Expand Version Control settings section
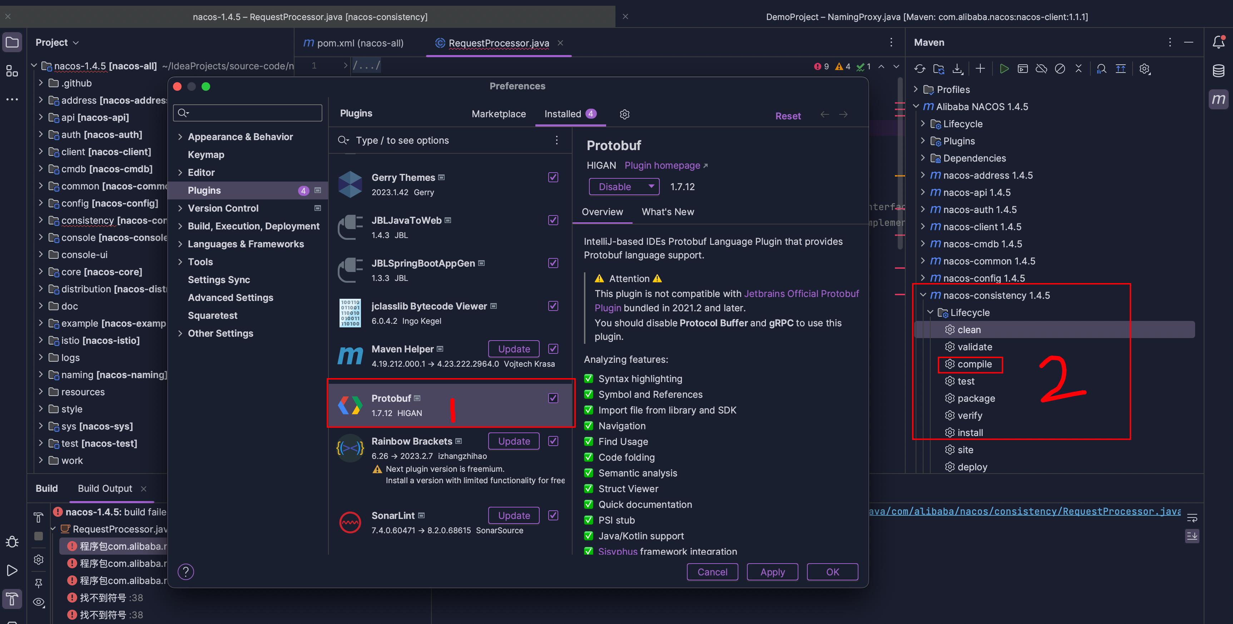The height and width of the screenshot is (624, 1233). [x=180, y=208]
